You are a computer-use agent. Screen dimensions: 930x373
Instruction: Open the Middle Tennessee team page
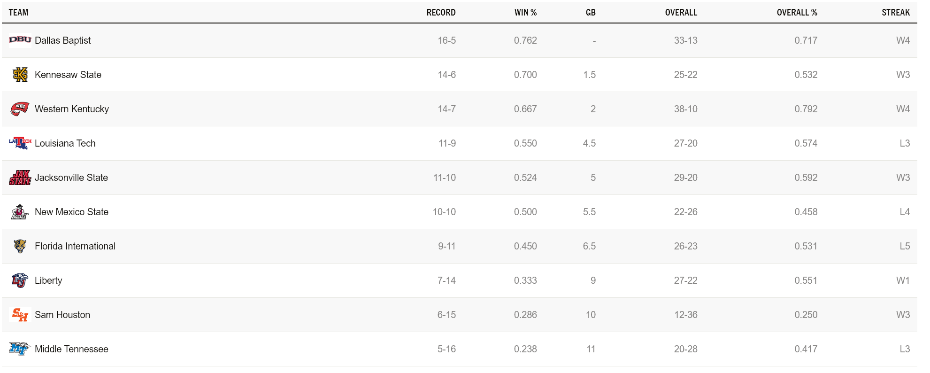click(x=71, y=349)
